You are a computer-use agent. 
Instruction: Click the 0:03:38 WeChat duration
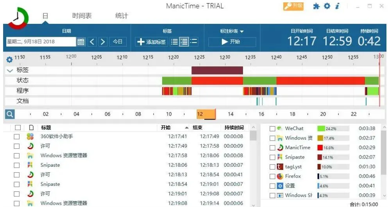(x=367, y=128)
